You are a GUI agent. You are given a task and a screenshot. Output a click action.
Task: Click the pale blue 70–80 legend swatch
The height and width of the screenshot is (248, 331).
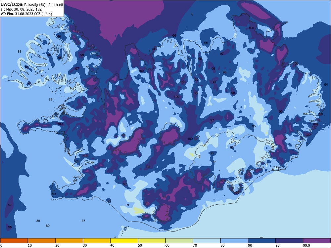207,241
